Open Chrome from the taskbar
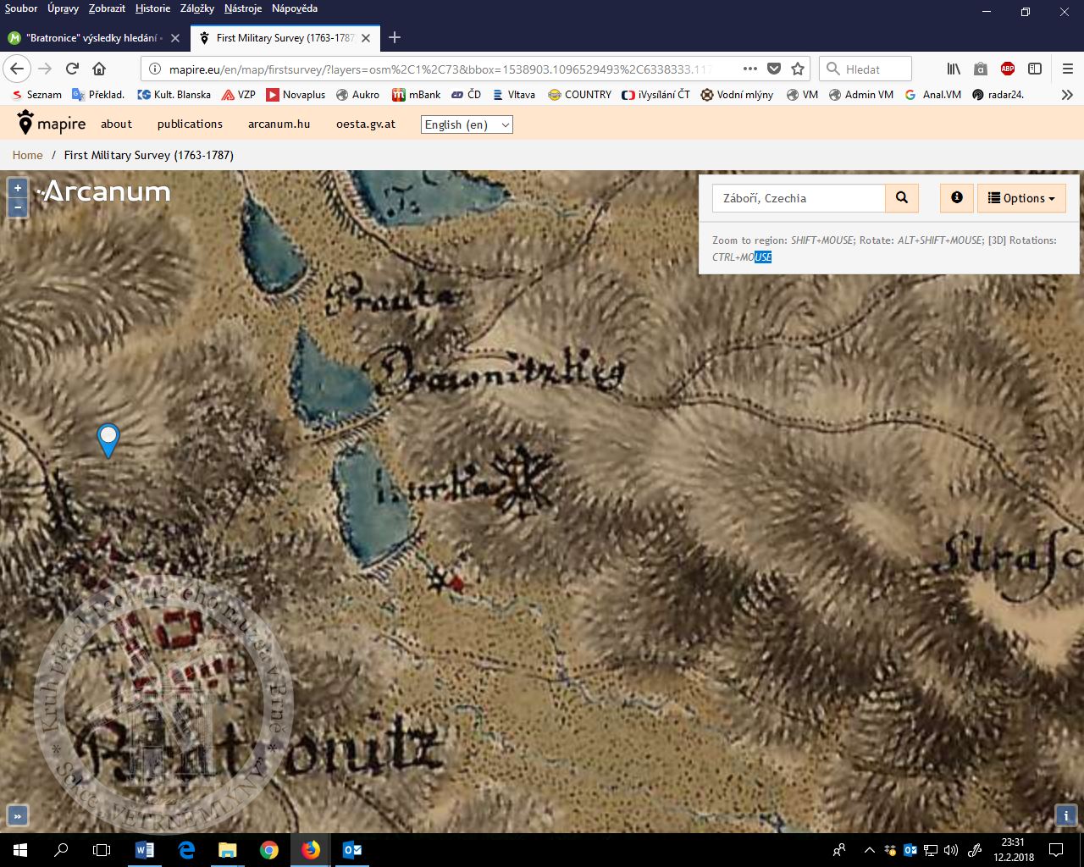Screen dimensions: 1084x867 coord(269,850)
